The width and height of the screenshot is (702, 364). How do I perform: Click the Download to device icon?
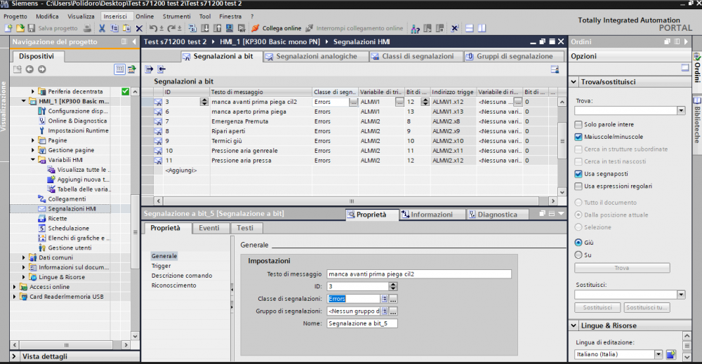click(205, 28)
